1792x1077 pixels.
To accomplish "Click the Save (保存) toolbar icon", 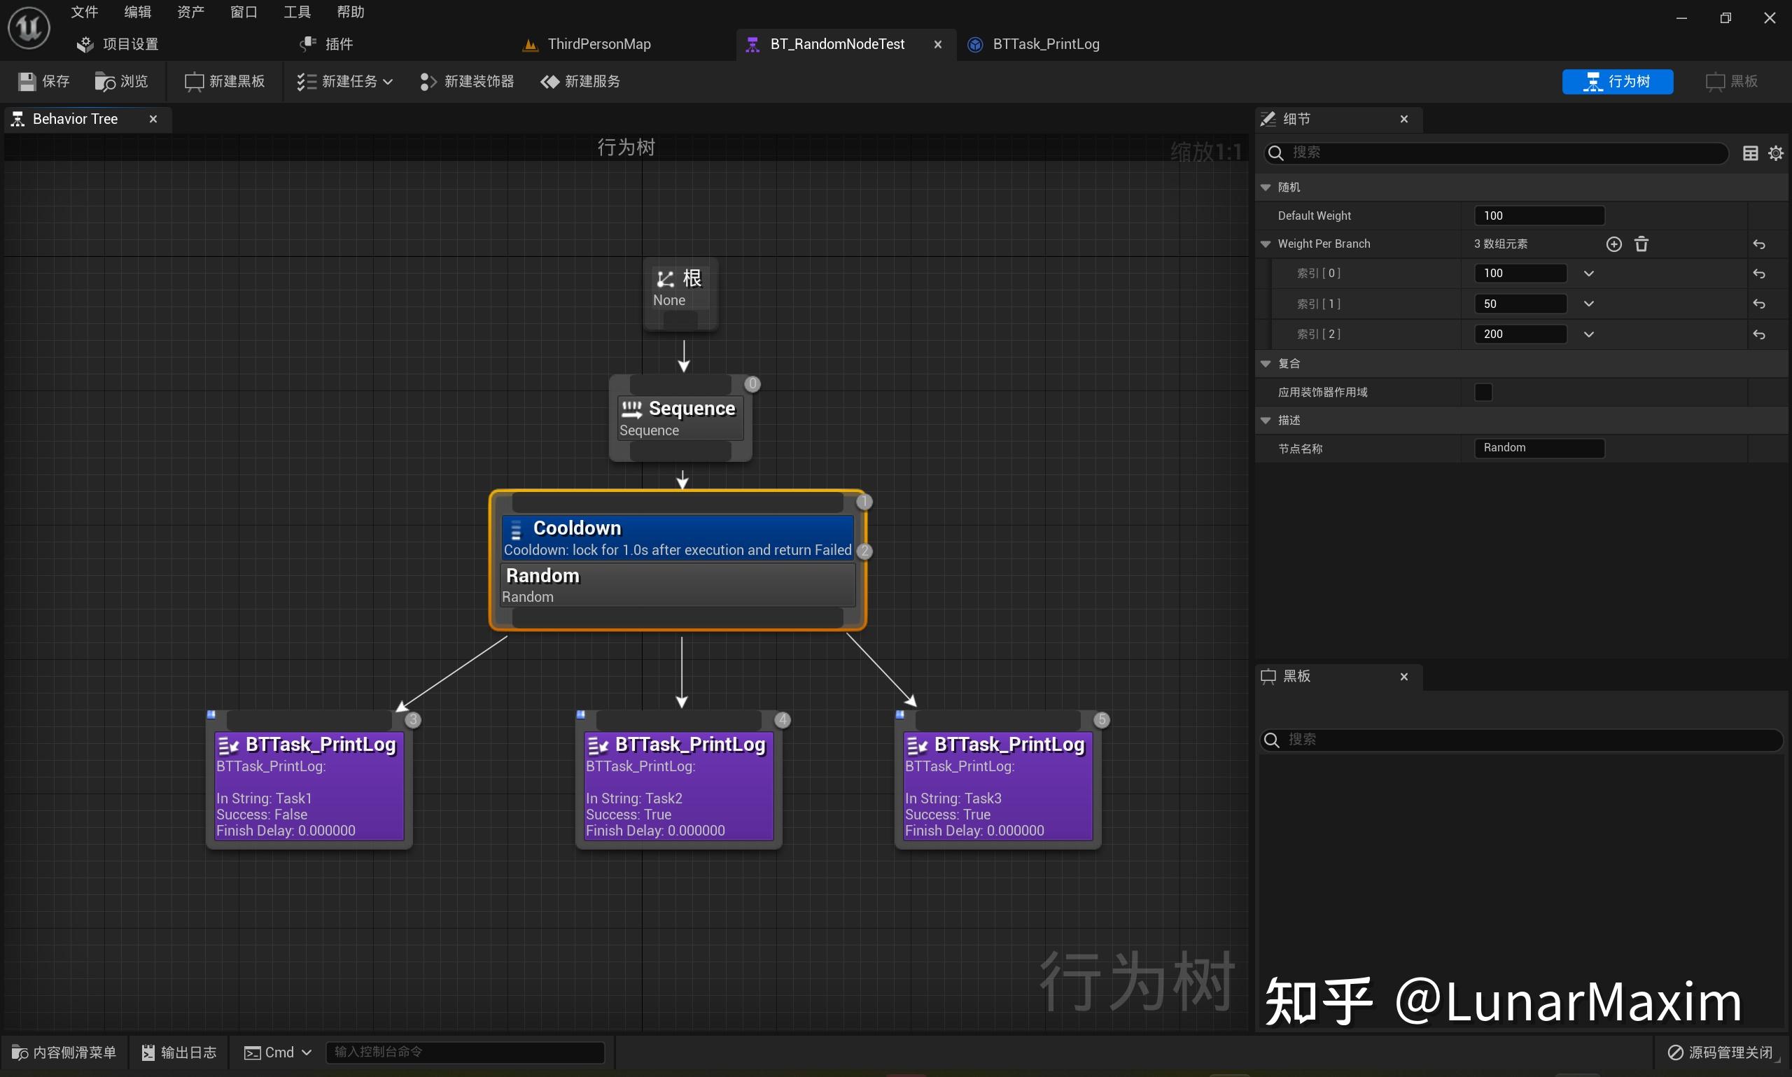I will click(27, 81).
